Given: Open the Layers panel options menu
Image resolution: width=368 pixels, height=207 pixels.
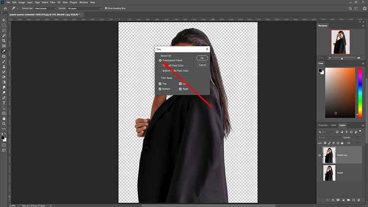Looking at the screenshot, I should click(363, 125).
